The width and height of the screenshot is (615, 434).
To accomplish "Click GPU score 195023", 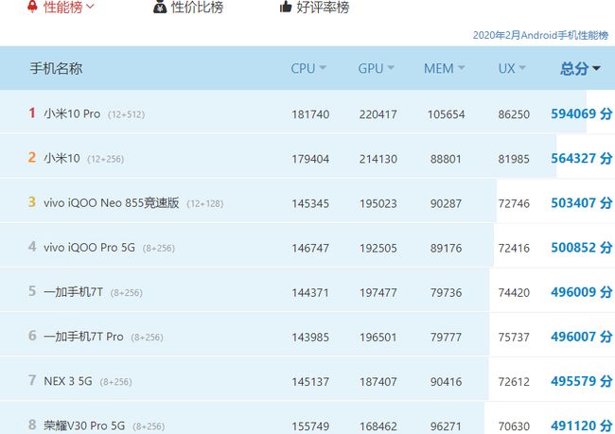I will 378,203.
